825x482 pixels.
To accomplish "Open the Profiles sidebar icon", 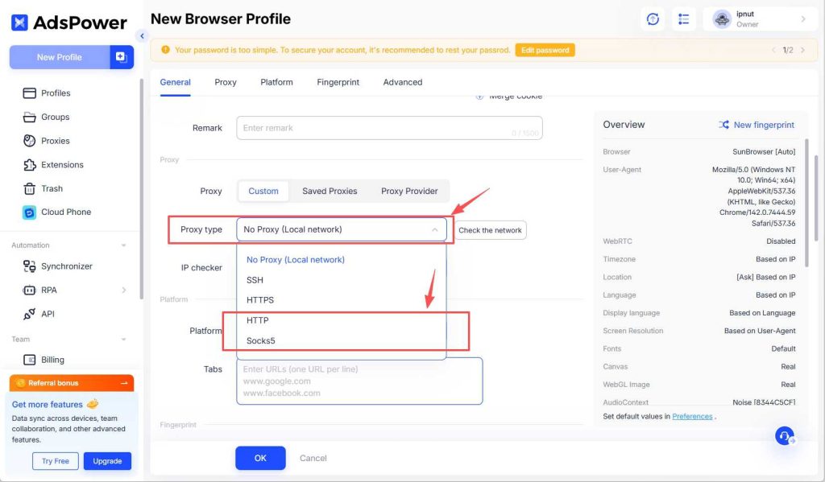I will point(30,93).
